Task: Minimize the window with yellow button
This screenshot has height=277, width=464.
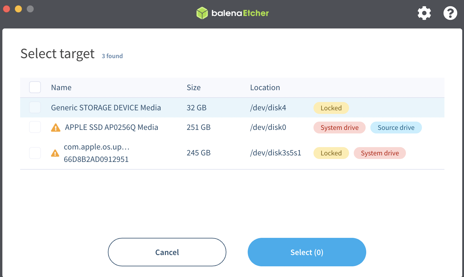Action: (x=18, y=9)
